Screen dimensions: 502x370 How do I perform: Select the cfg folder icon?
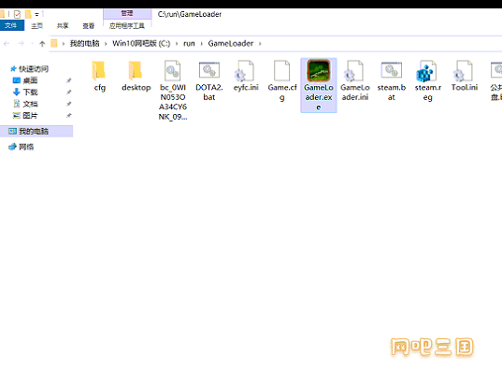point(99,71)
